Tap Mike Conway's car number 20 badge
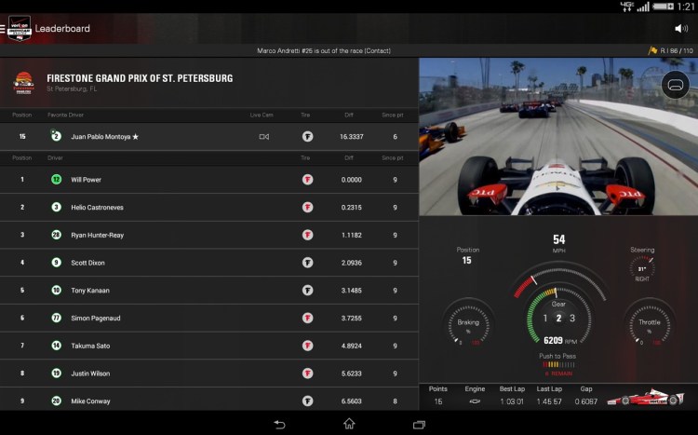698x435 pixels. click(56, 401)
